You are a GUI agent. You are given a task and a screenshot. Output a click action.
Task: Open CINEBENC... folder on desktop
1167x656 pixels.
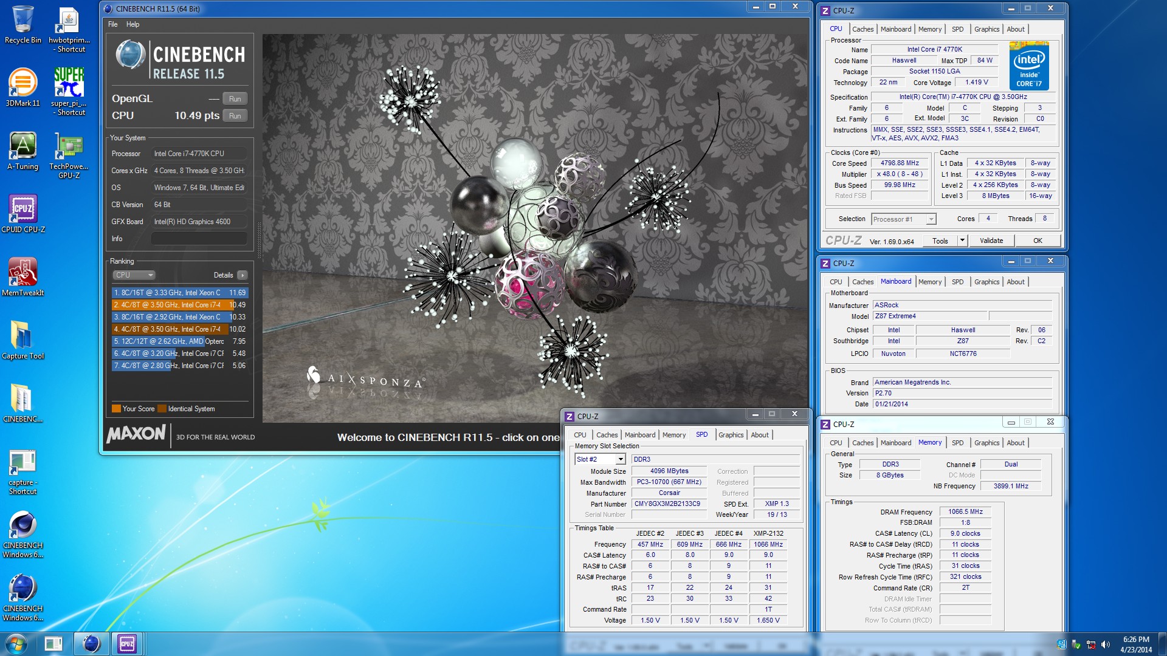pos(23,403)
